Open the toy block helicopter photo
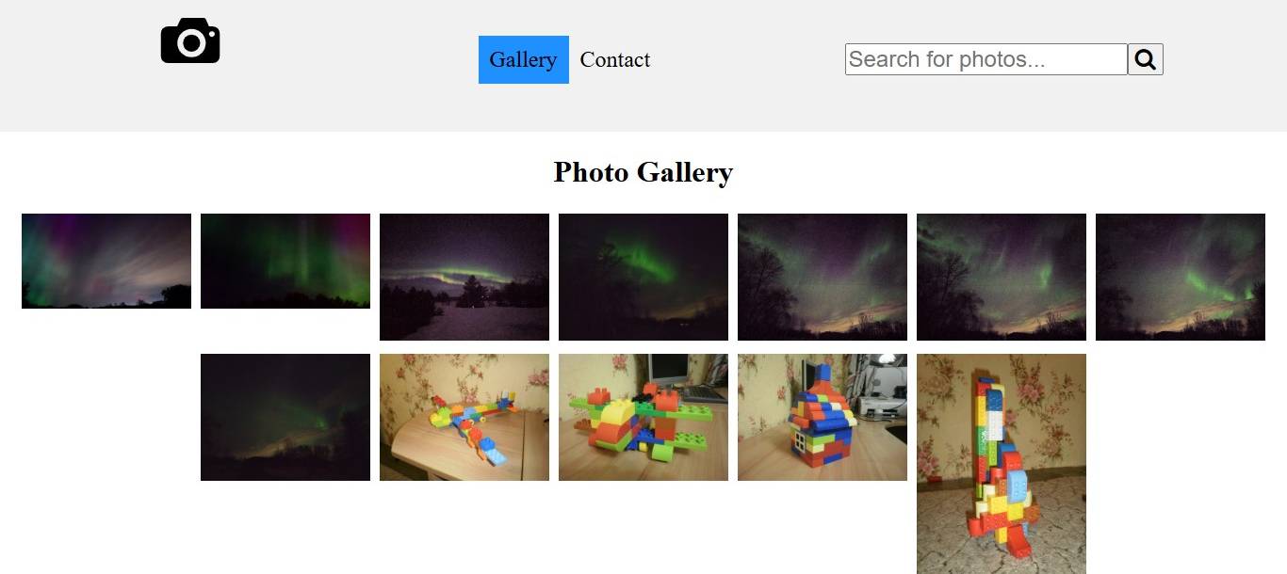 point(643,417)
